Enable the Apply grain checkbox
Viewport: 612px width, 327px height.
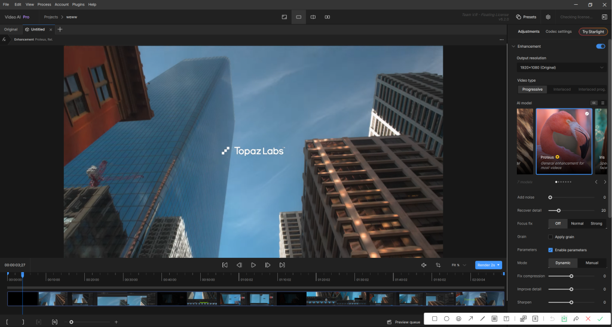coord(550,237)
